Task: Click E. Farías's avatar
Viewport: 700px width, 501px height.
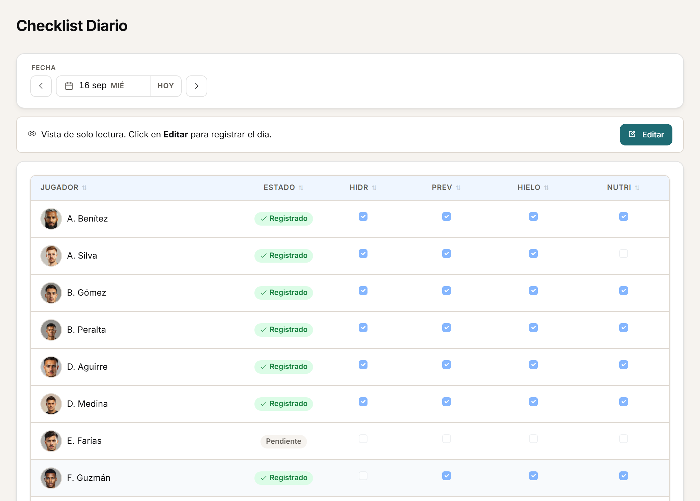Action: 51,441
